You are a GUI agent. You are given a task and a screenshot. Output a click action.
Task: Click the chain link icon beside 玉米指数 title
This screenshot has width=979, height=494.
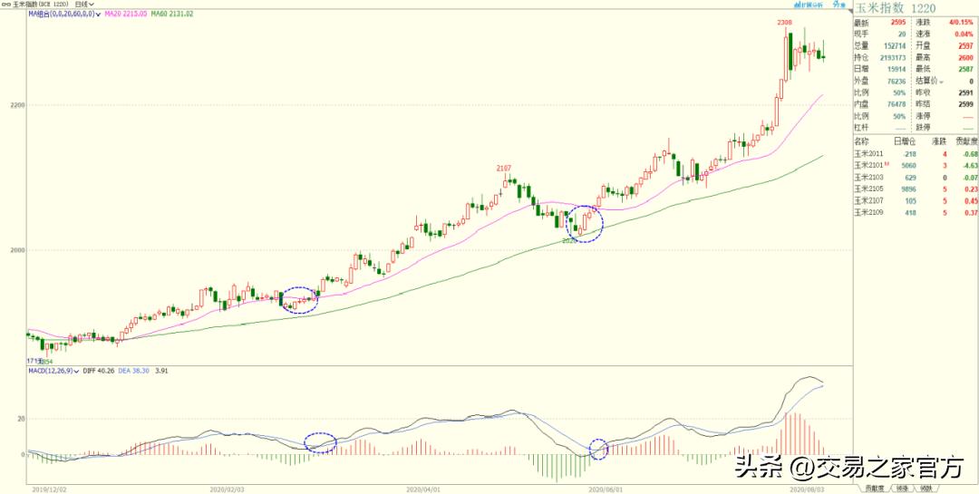(x=6, y=5)
